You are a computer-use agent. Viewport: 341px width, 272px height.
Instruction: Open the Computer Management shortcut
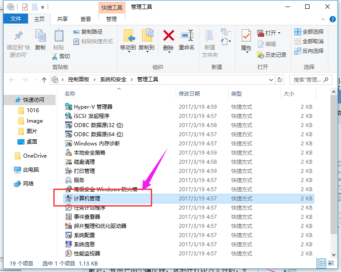[87, 198]
